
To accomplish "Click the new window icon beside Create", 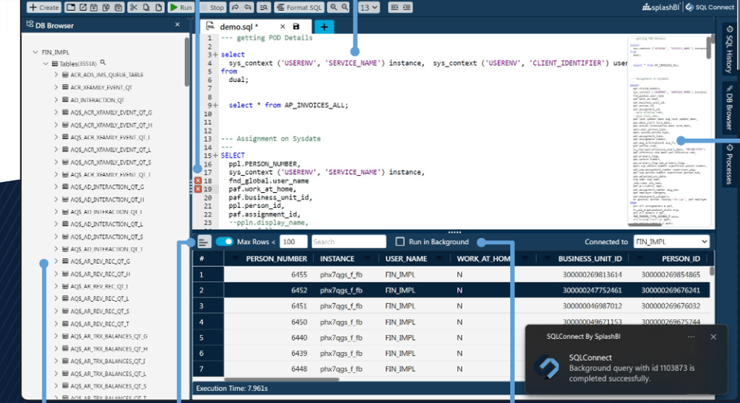I will click(70, 7).
